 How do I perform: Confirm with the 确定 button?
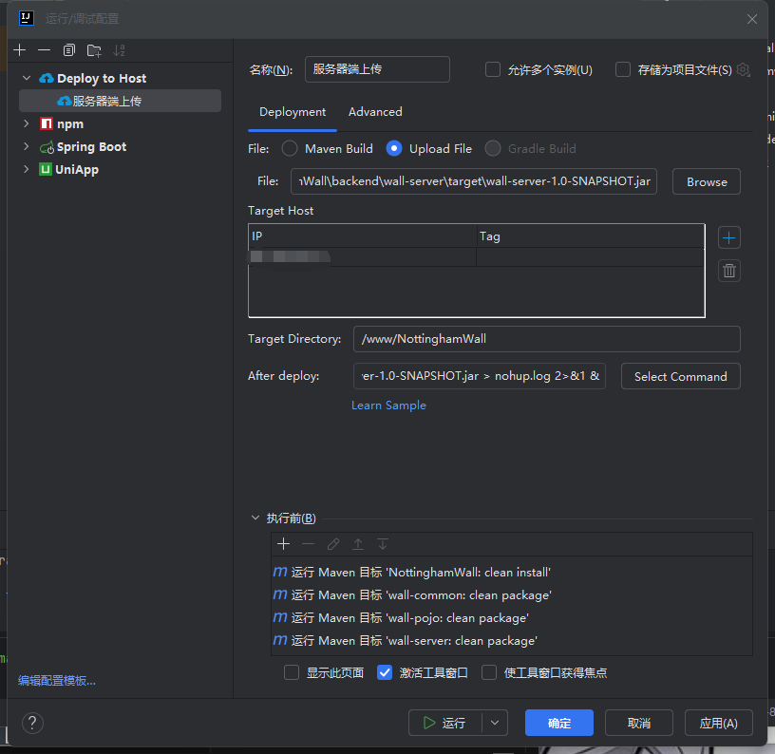tap(559, 723)
